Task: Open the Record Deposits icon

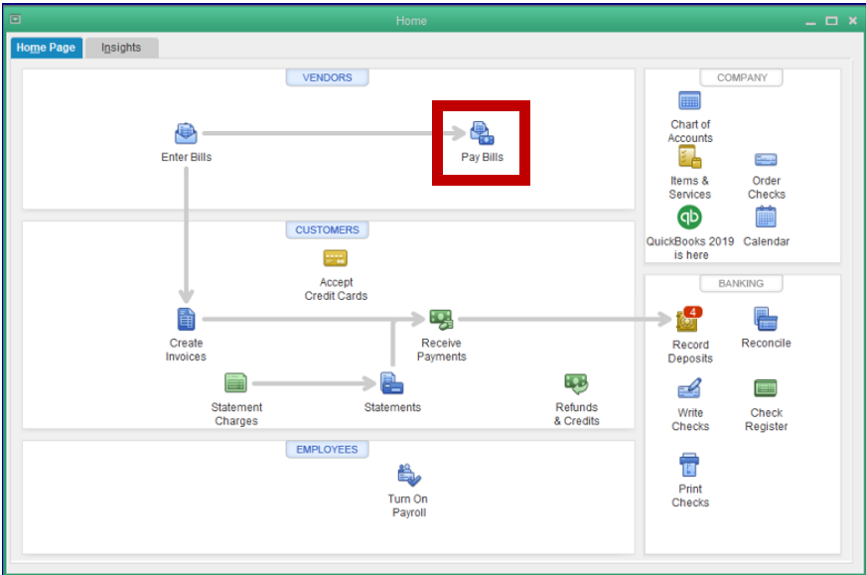Action: click(x=688, y=319)
